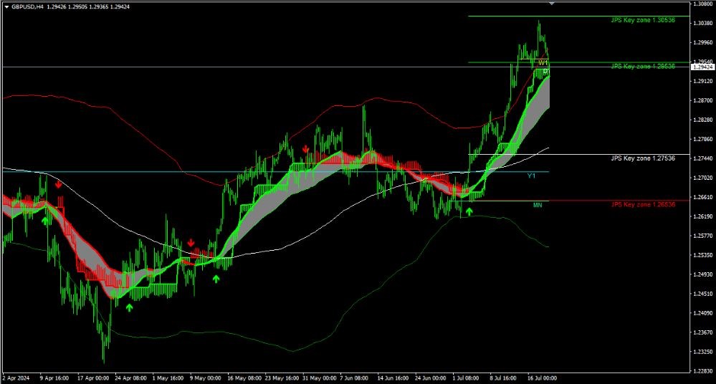Click the green buy arrow near 9 Apr
This screenshot has height=384, width=716.
(x=44, y=221)
